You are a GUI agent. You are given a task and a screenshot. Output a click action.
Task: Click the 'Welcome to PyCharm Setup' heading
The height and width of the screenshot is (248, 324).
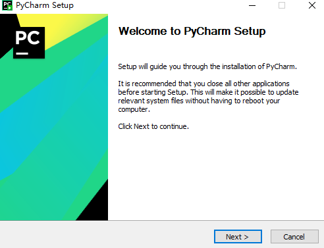pyautogui.click(x=192, y=31)
